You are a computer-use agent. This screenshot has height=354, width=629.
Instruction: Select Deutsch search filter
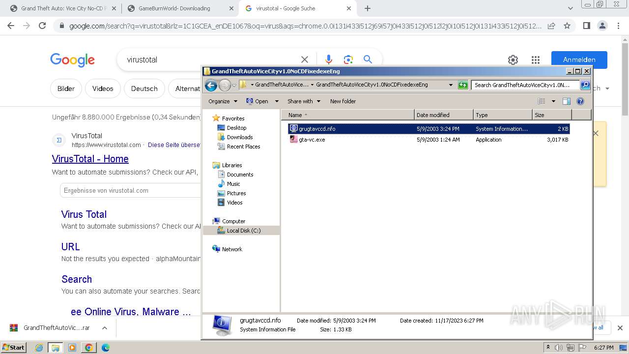(144, 88)
